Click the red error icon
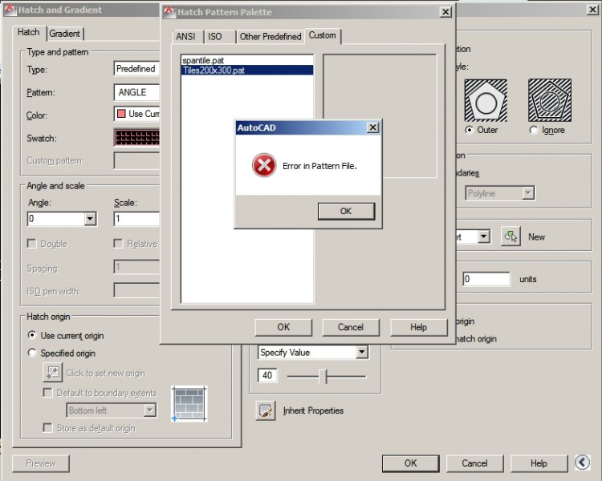 click(264, 165)
